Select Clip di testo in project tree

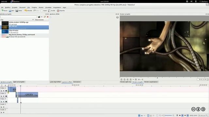[x=24, y=32]
